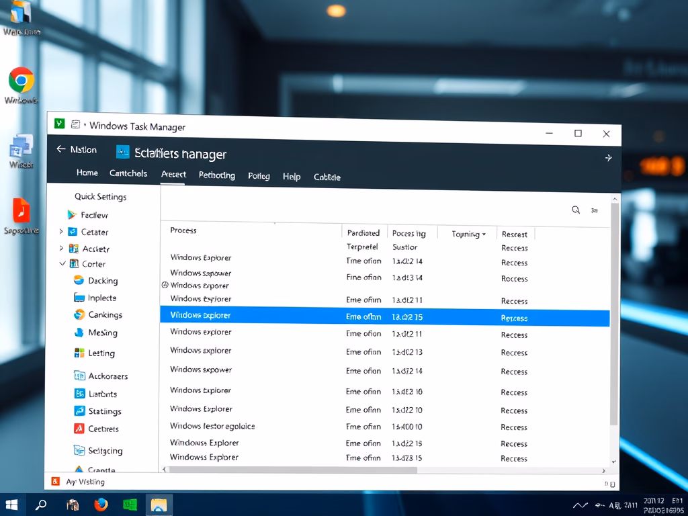This screenshot has width=688, height=516.
Task: Click the Seitgcing sidebar icon
Action: [79, 450]
